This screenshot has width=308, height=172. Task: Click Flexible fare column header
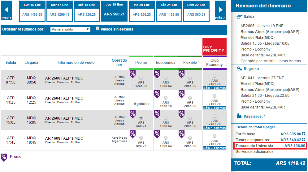pos(190,63)
